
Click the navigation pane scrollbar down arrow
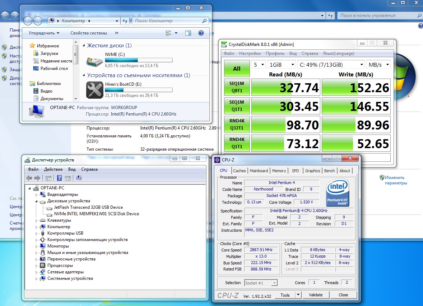75,99
